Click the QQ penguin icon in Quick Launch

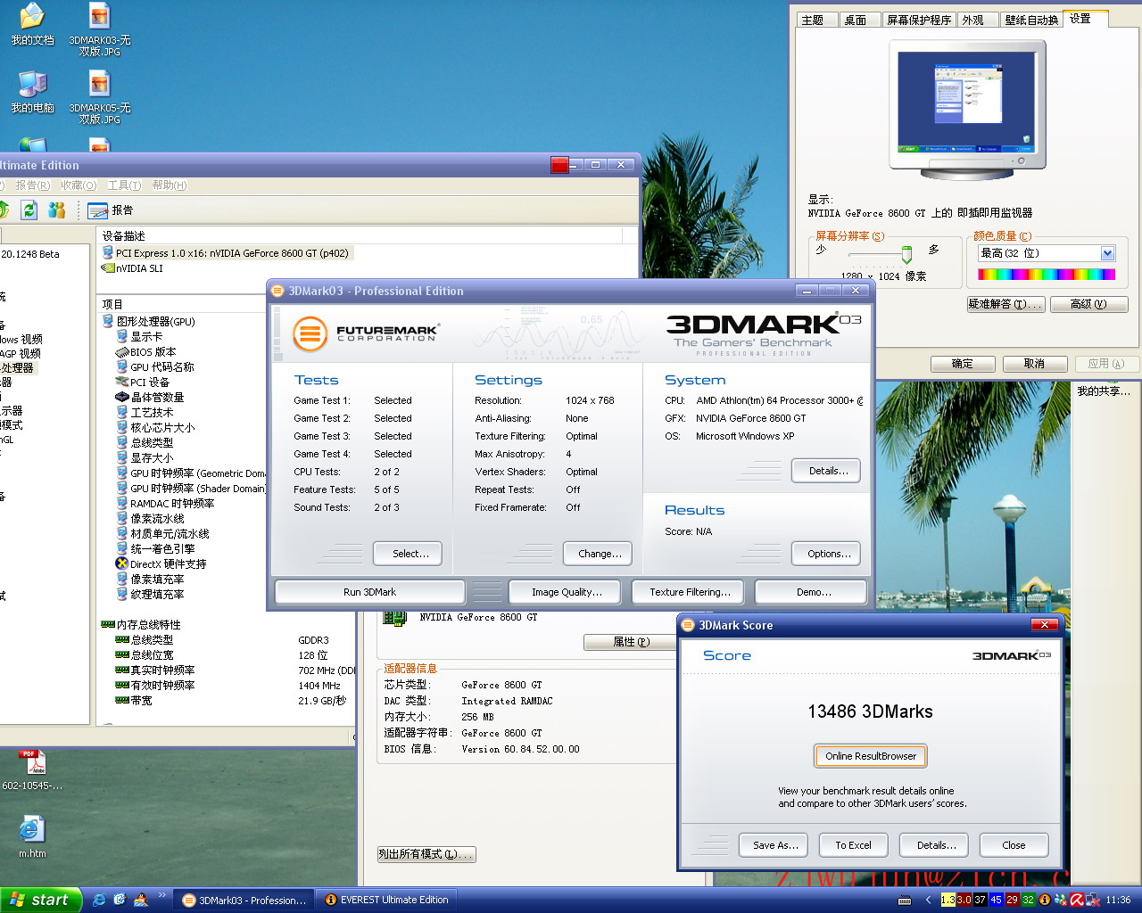(140, 900)
